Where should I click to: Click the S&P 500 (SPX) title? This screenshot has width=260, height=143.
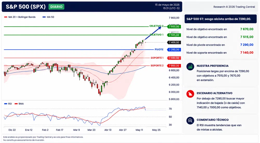pos(26,7)
